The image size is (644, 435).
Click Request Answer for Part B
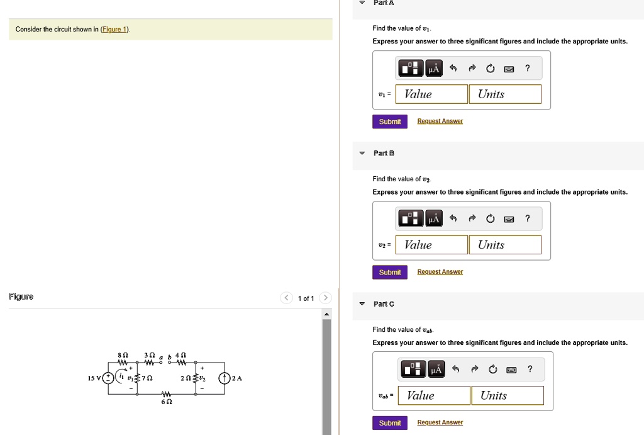pos(440,271)
